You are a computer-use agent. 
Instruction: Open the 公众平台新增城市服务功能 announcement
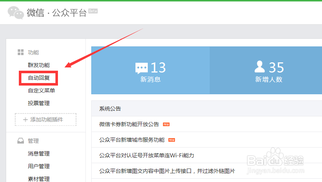132,140
